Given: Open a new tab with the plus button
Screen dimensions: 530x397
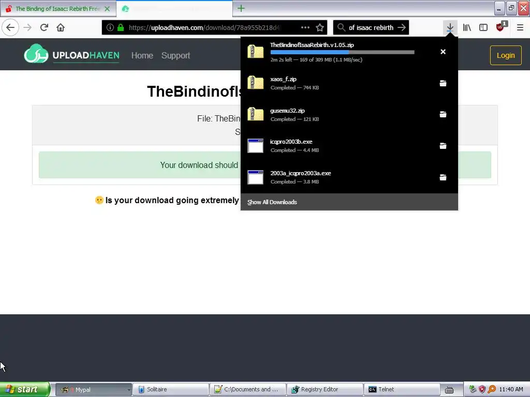Looking at the screenshot, I should tap(241, 8).
